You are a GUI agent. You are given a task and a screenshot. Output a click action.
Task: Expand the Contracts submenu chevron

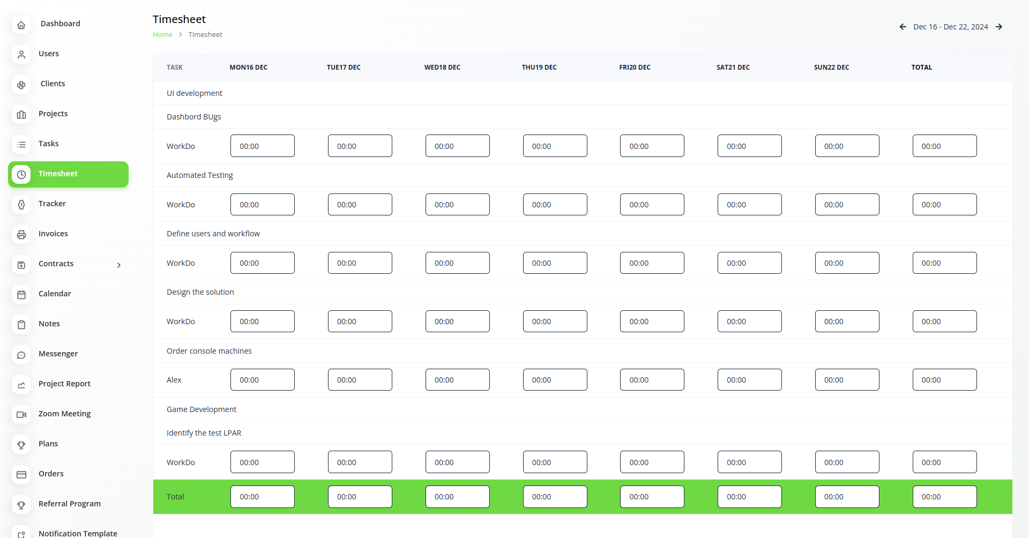tap(119, 265)
